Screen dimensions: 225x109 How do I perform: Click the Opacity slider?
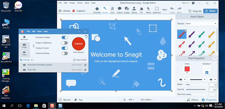197,89
